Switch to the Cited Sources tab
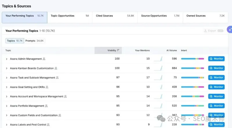 pos(115,16)
